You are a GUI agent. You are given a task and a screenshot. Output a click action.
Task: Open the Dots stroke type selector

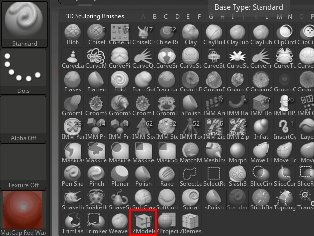tap(23, 72)
